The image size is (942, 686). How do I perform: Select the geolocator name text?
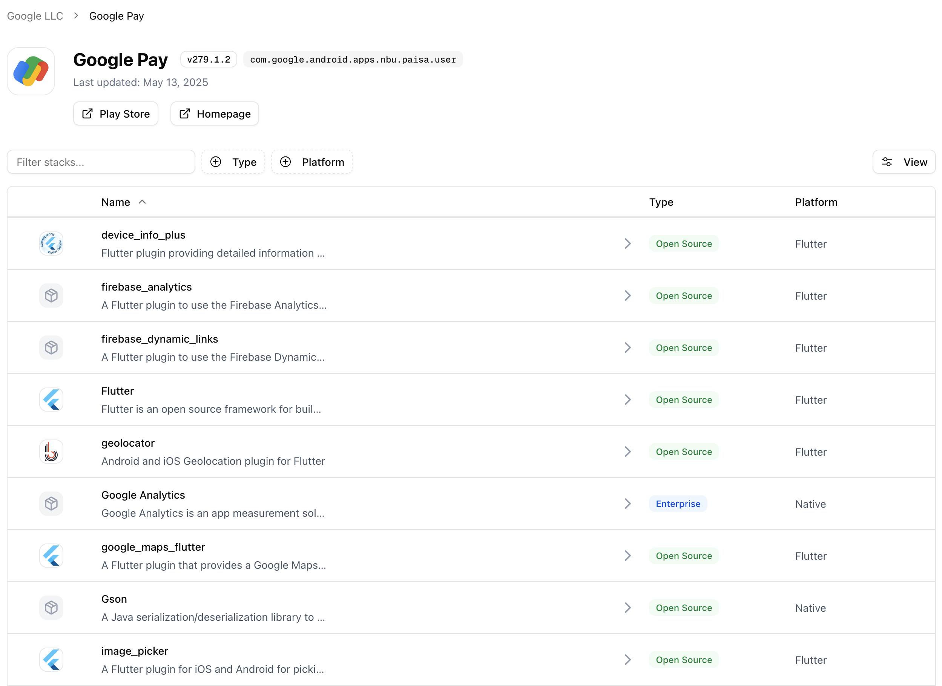tap(128, 443)
